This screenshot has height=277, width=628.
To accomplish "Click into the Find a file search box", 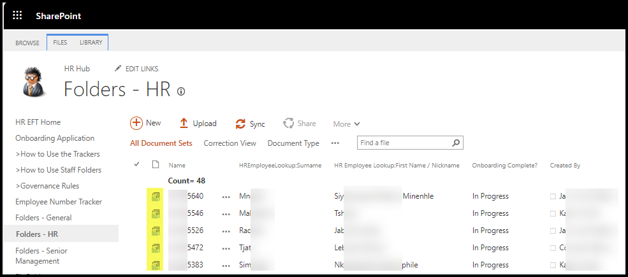I will click(x=404, y=143).
